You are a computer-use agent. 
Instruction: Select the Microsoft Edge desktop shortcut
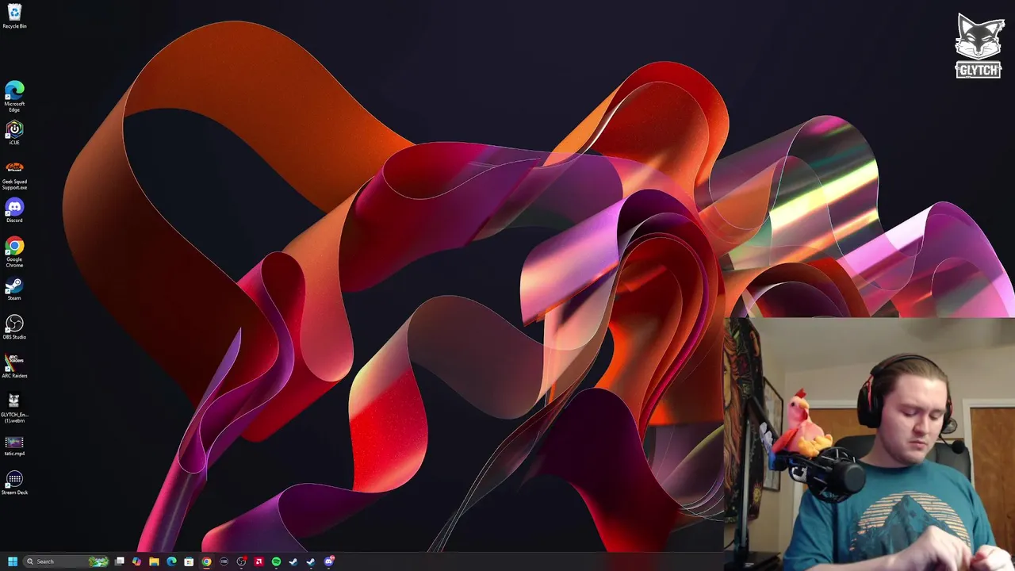point(14,96)
